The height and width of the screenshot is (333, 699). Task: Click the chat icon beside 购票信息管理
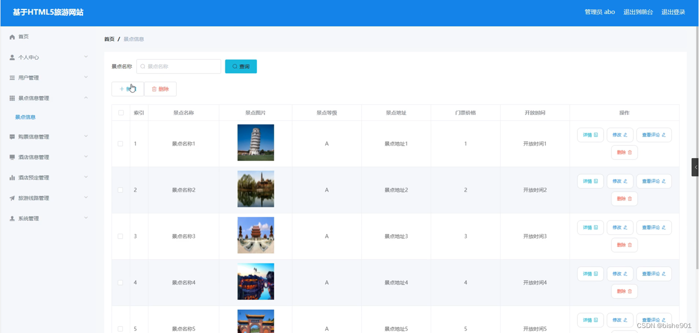tap(12, 137)
